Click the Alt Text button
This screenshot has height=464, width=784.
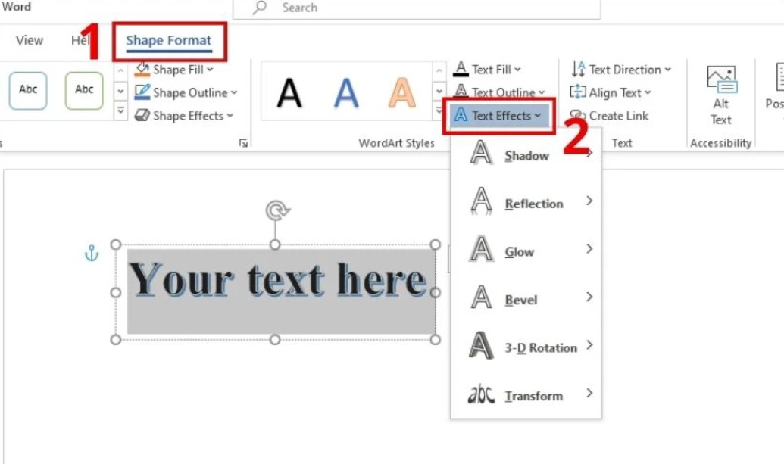tap(720, 96)
